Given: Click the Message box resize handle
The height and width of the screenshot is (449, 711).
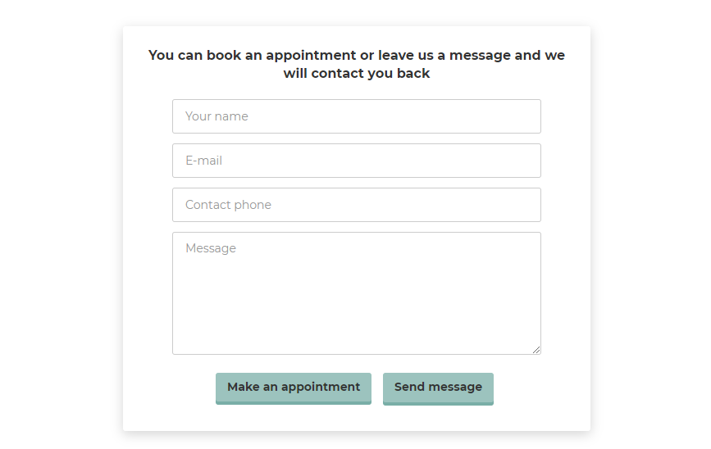Looking at the screenshot, I should coord(536,350).
